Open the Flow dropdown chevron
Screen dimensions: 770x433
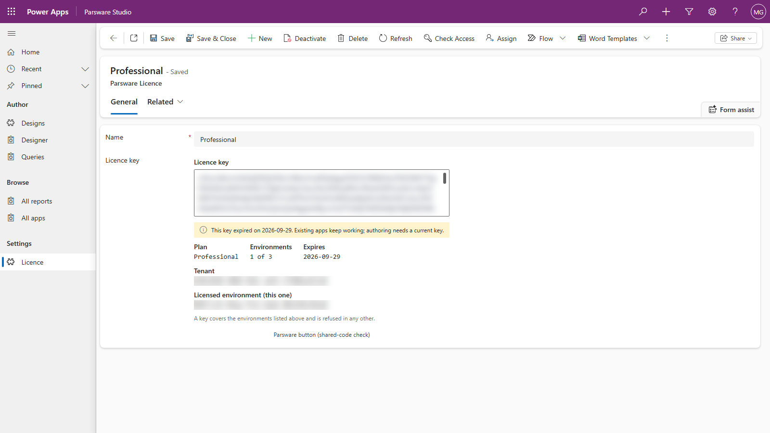[x=563, y=38]
